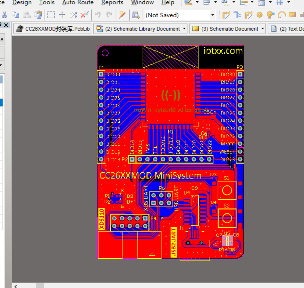Image resolution: width=304 pixels, height=288 pixels.
Task: Click the Clear Filter icon
Action: coord(85,15)
